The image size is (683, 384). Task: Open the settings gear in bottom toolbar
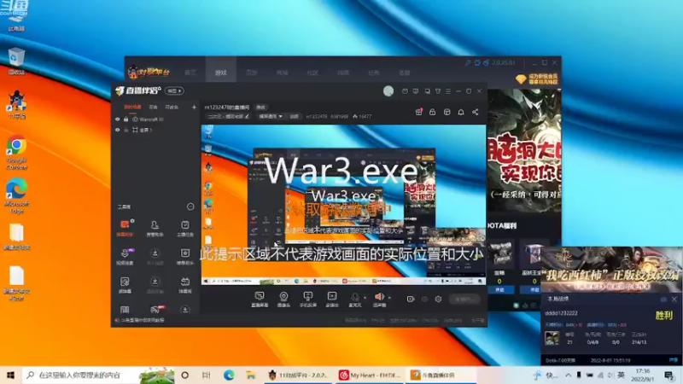click(x=438, y=300)
